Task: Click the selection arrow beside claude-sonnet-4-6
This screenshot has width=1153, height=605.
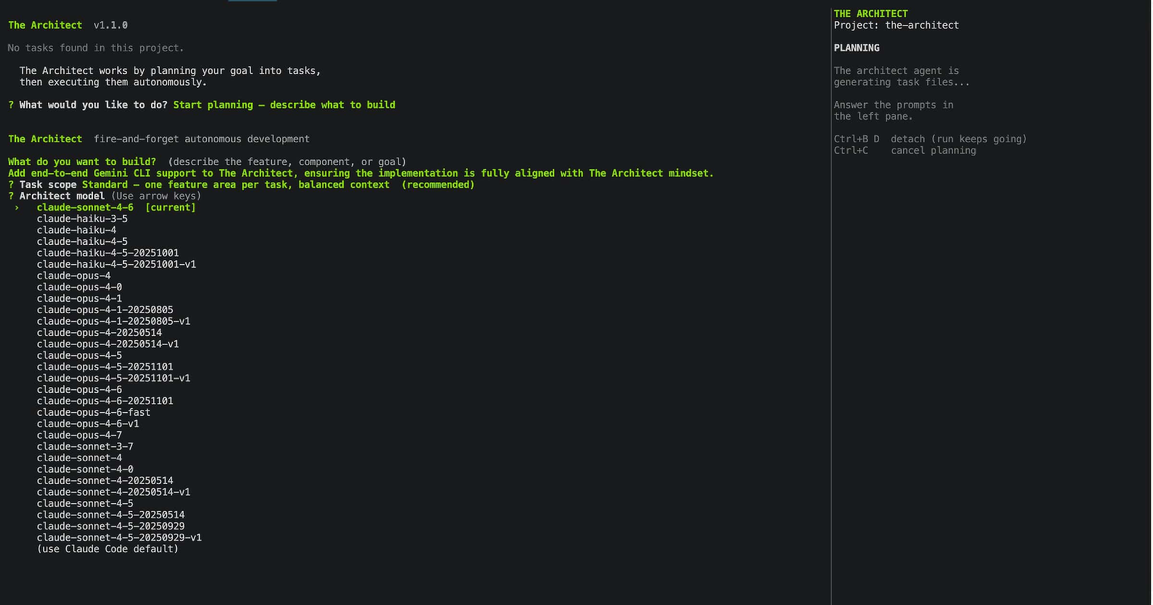Action: [17, 207]
